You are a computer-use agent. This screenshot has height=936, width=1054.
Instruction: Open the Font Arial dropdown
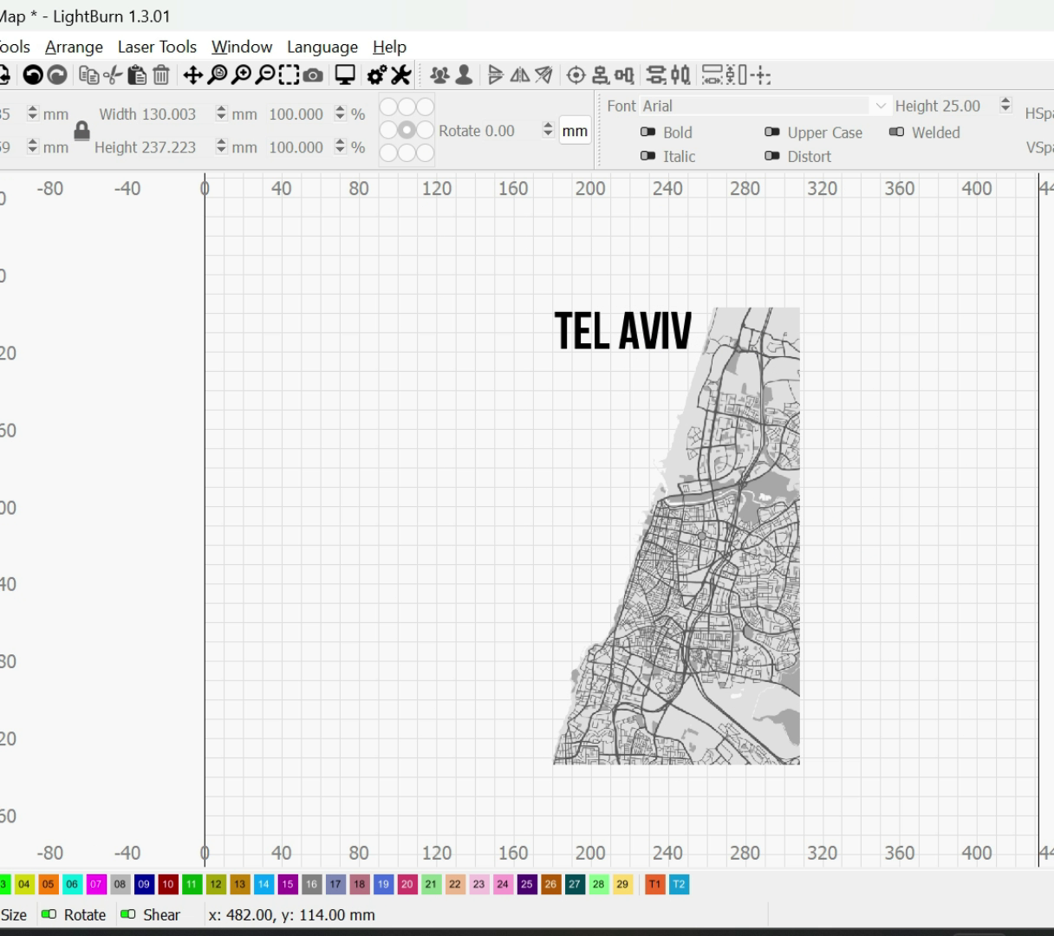click(764, 106)
